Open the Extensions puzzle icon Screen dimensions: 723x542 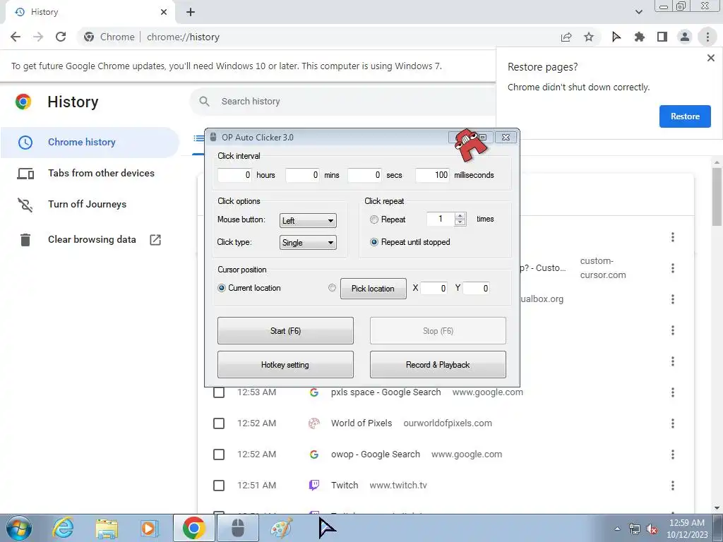click(x=639, y=37)
